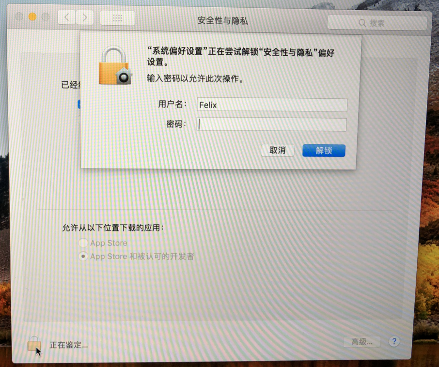Click the magnifier icon in search box

tap(362, 23)
